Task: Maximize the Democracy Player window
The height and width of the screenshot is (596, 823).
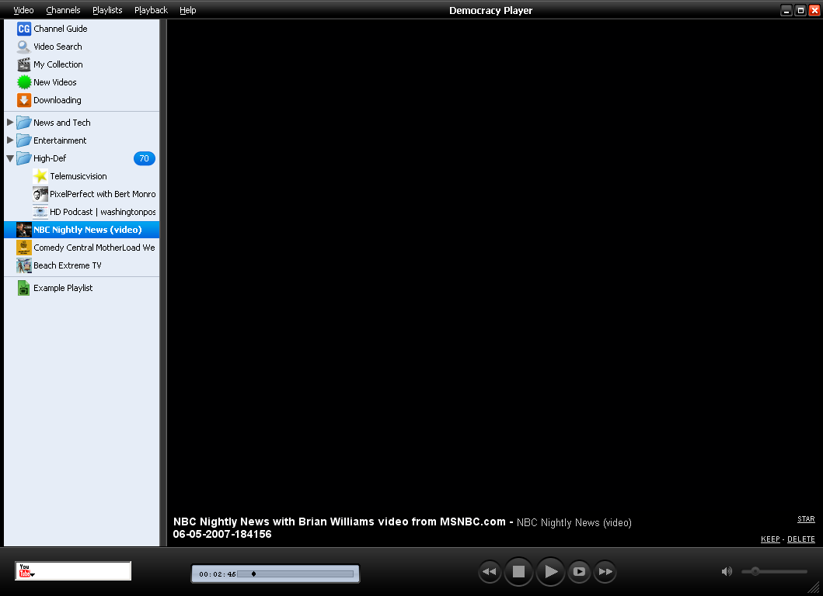Action: point(800,11)
